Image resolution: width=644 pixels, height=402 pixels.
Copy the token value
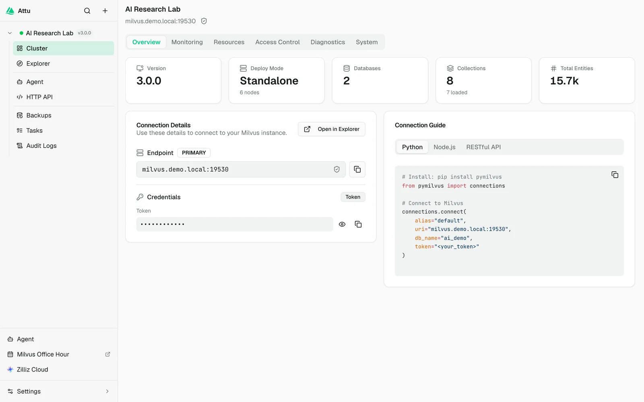point(358,224)
